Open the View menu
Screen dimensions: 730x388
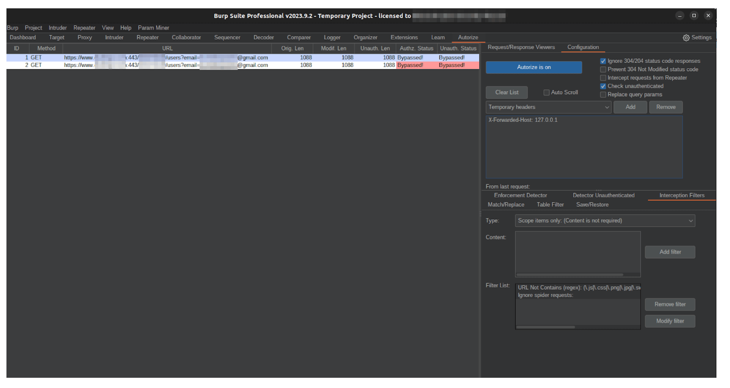(109, 28)
